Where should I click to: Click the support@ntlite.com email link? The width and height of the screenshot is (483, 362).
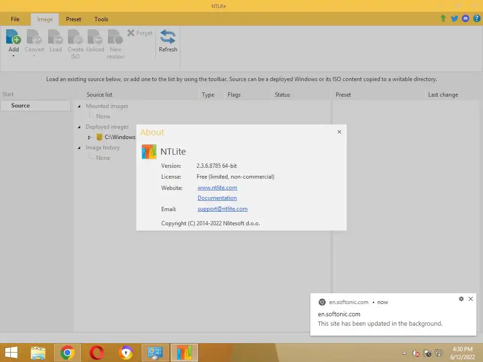pyautogui.click(x=223, y=209)
